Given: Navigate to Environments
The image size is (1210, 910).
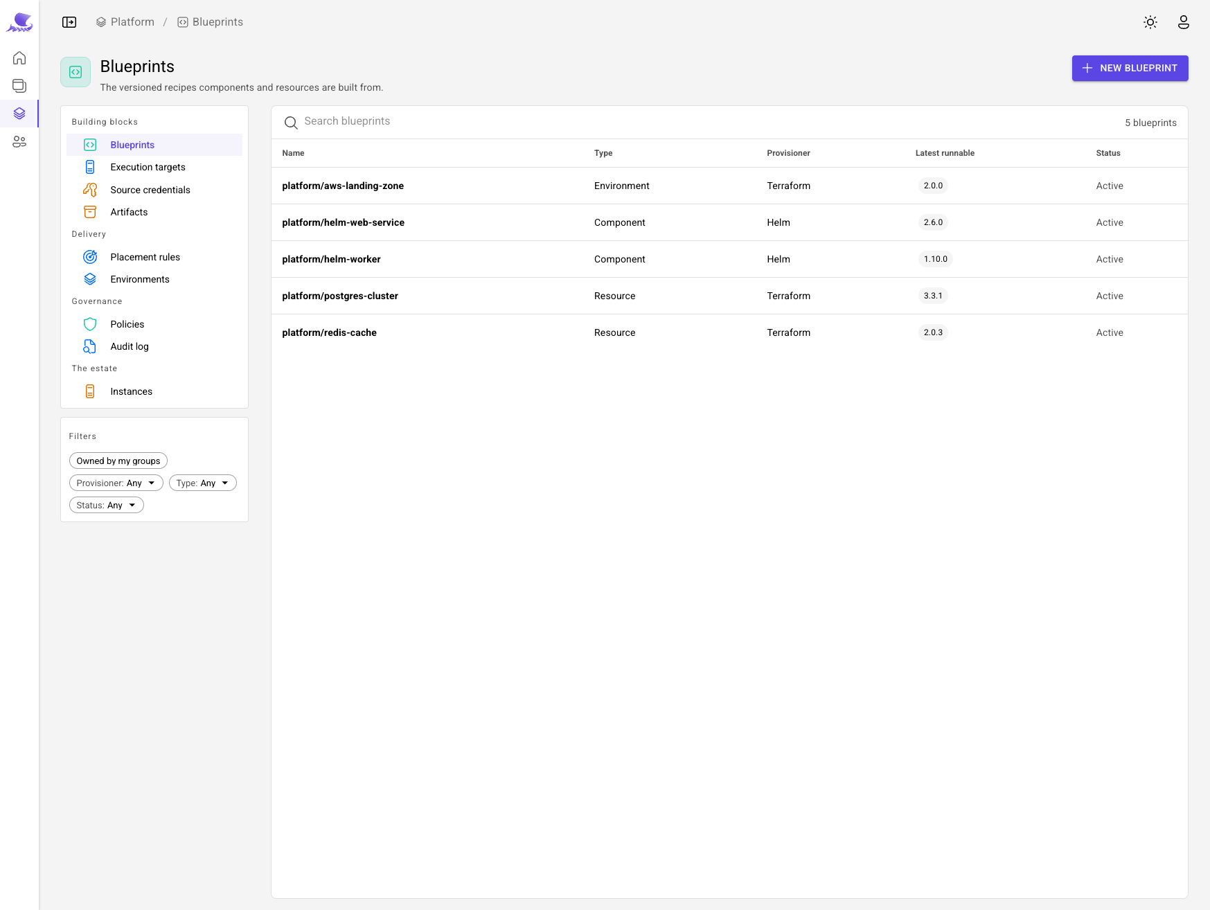Looking at the screenshot, I should (x=154, y=279).
